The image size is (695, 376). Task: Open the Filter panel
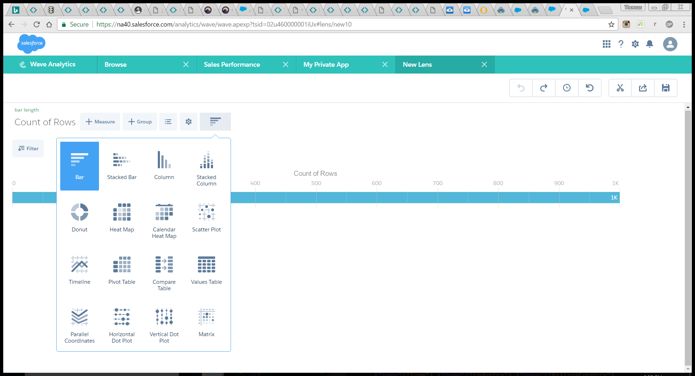(x=28, y=148)
